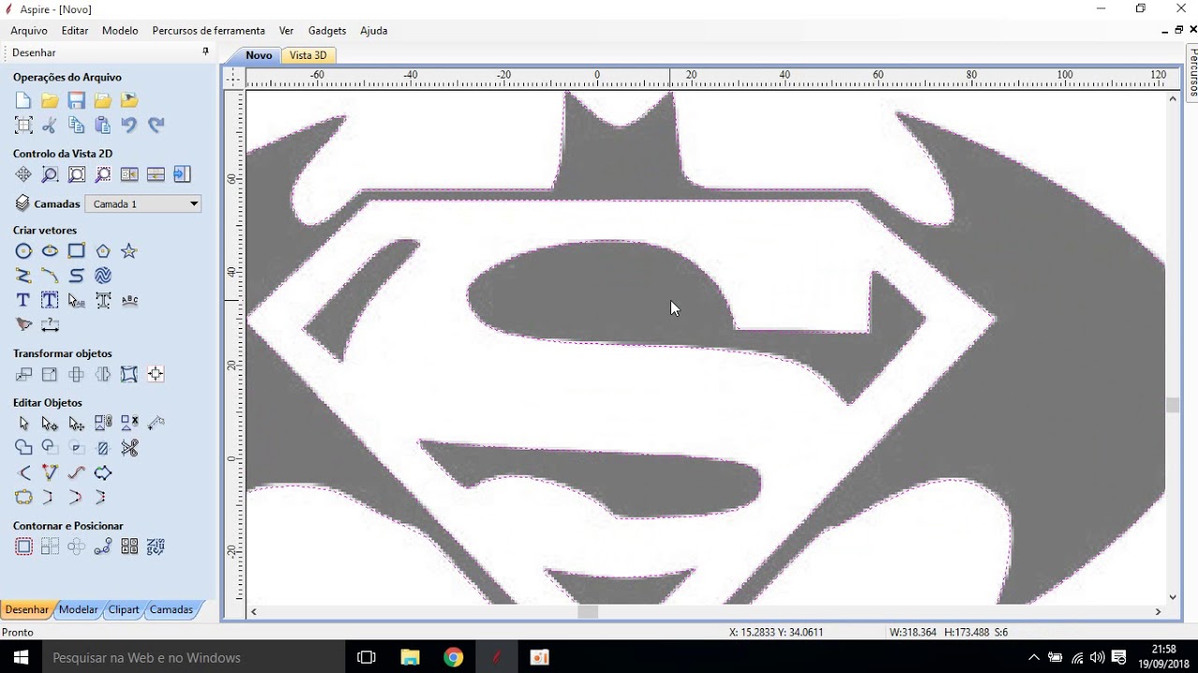Image resolution: width=1198 pixels, height=673 pixels.
Task: Select the Draw Curve S-shaped tool
Action: [x=77, y=276]
